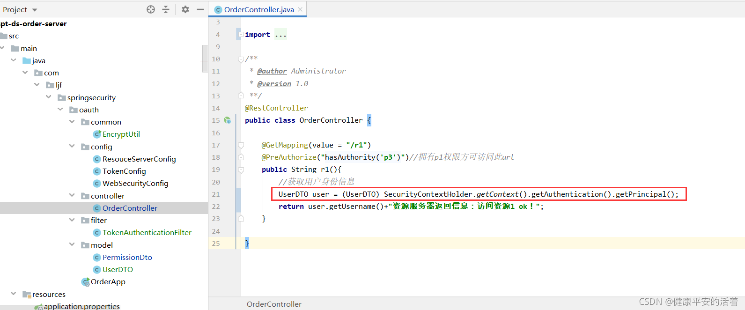Collapse the springsecurity package arrow

tap(48, 97)
